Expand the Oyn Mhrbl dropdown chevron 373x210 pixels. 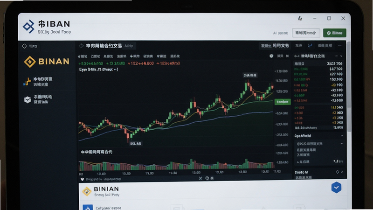point(342,136)
